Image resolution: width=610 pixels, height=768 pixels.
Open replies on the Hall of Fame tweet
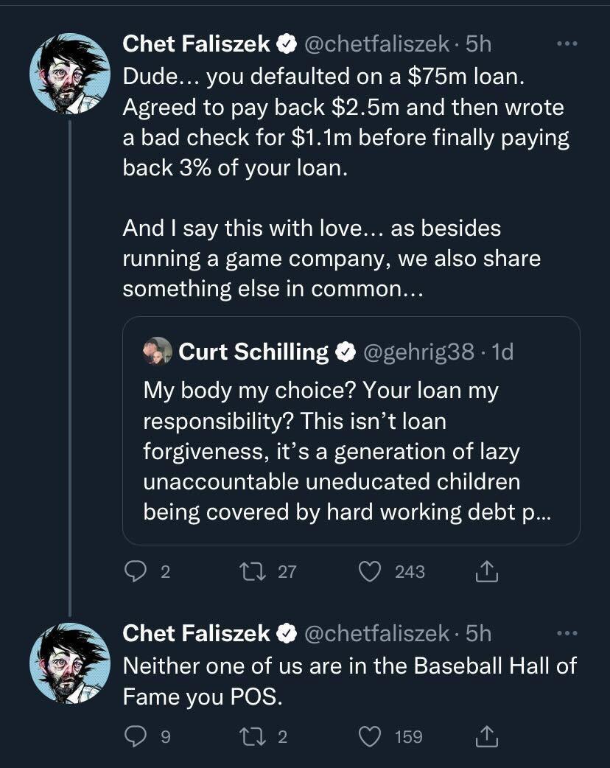point(137,736)
